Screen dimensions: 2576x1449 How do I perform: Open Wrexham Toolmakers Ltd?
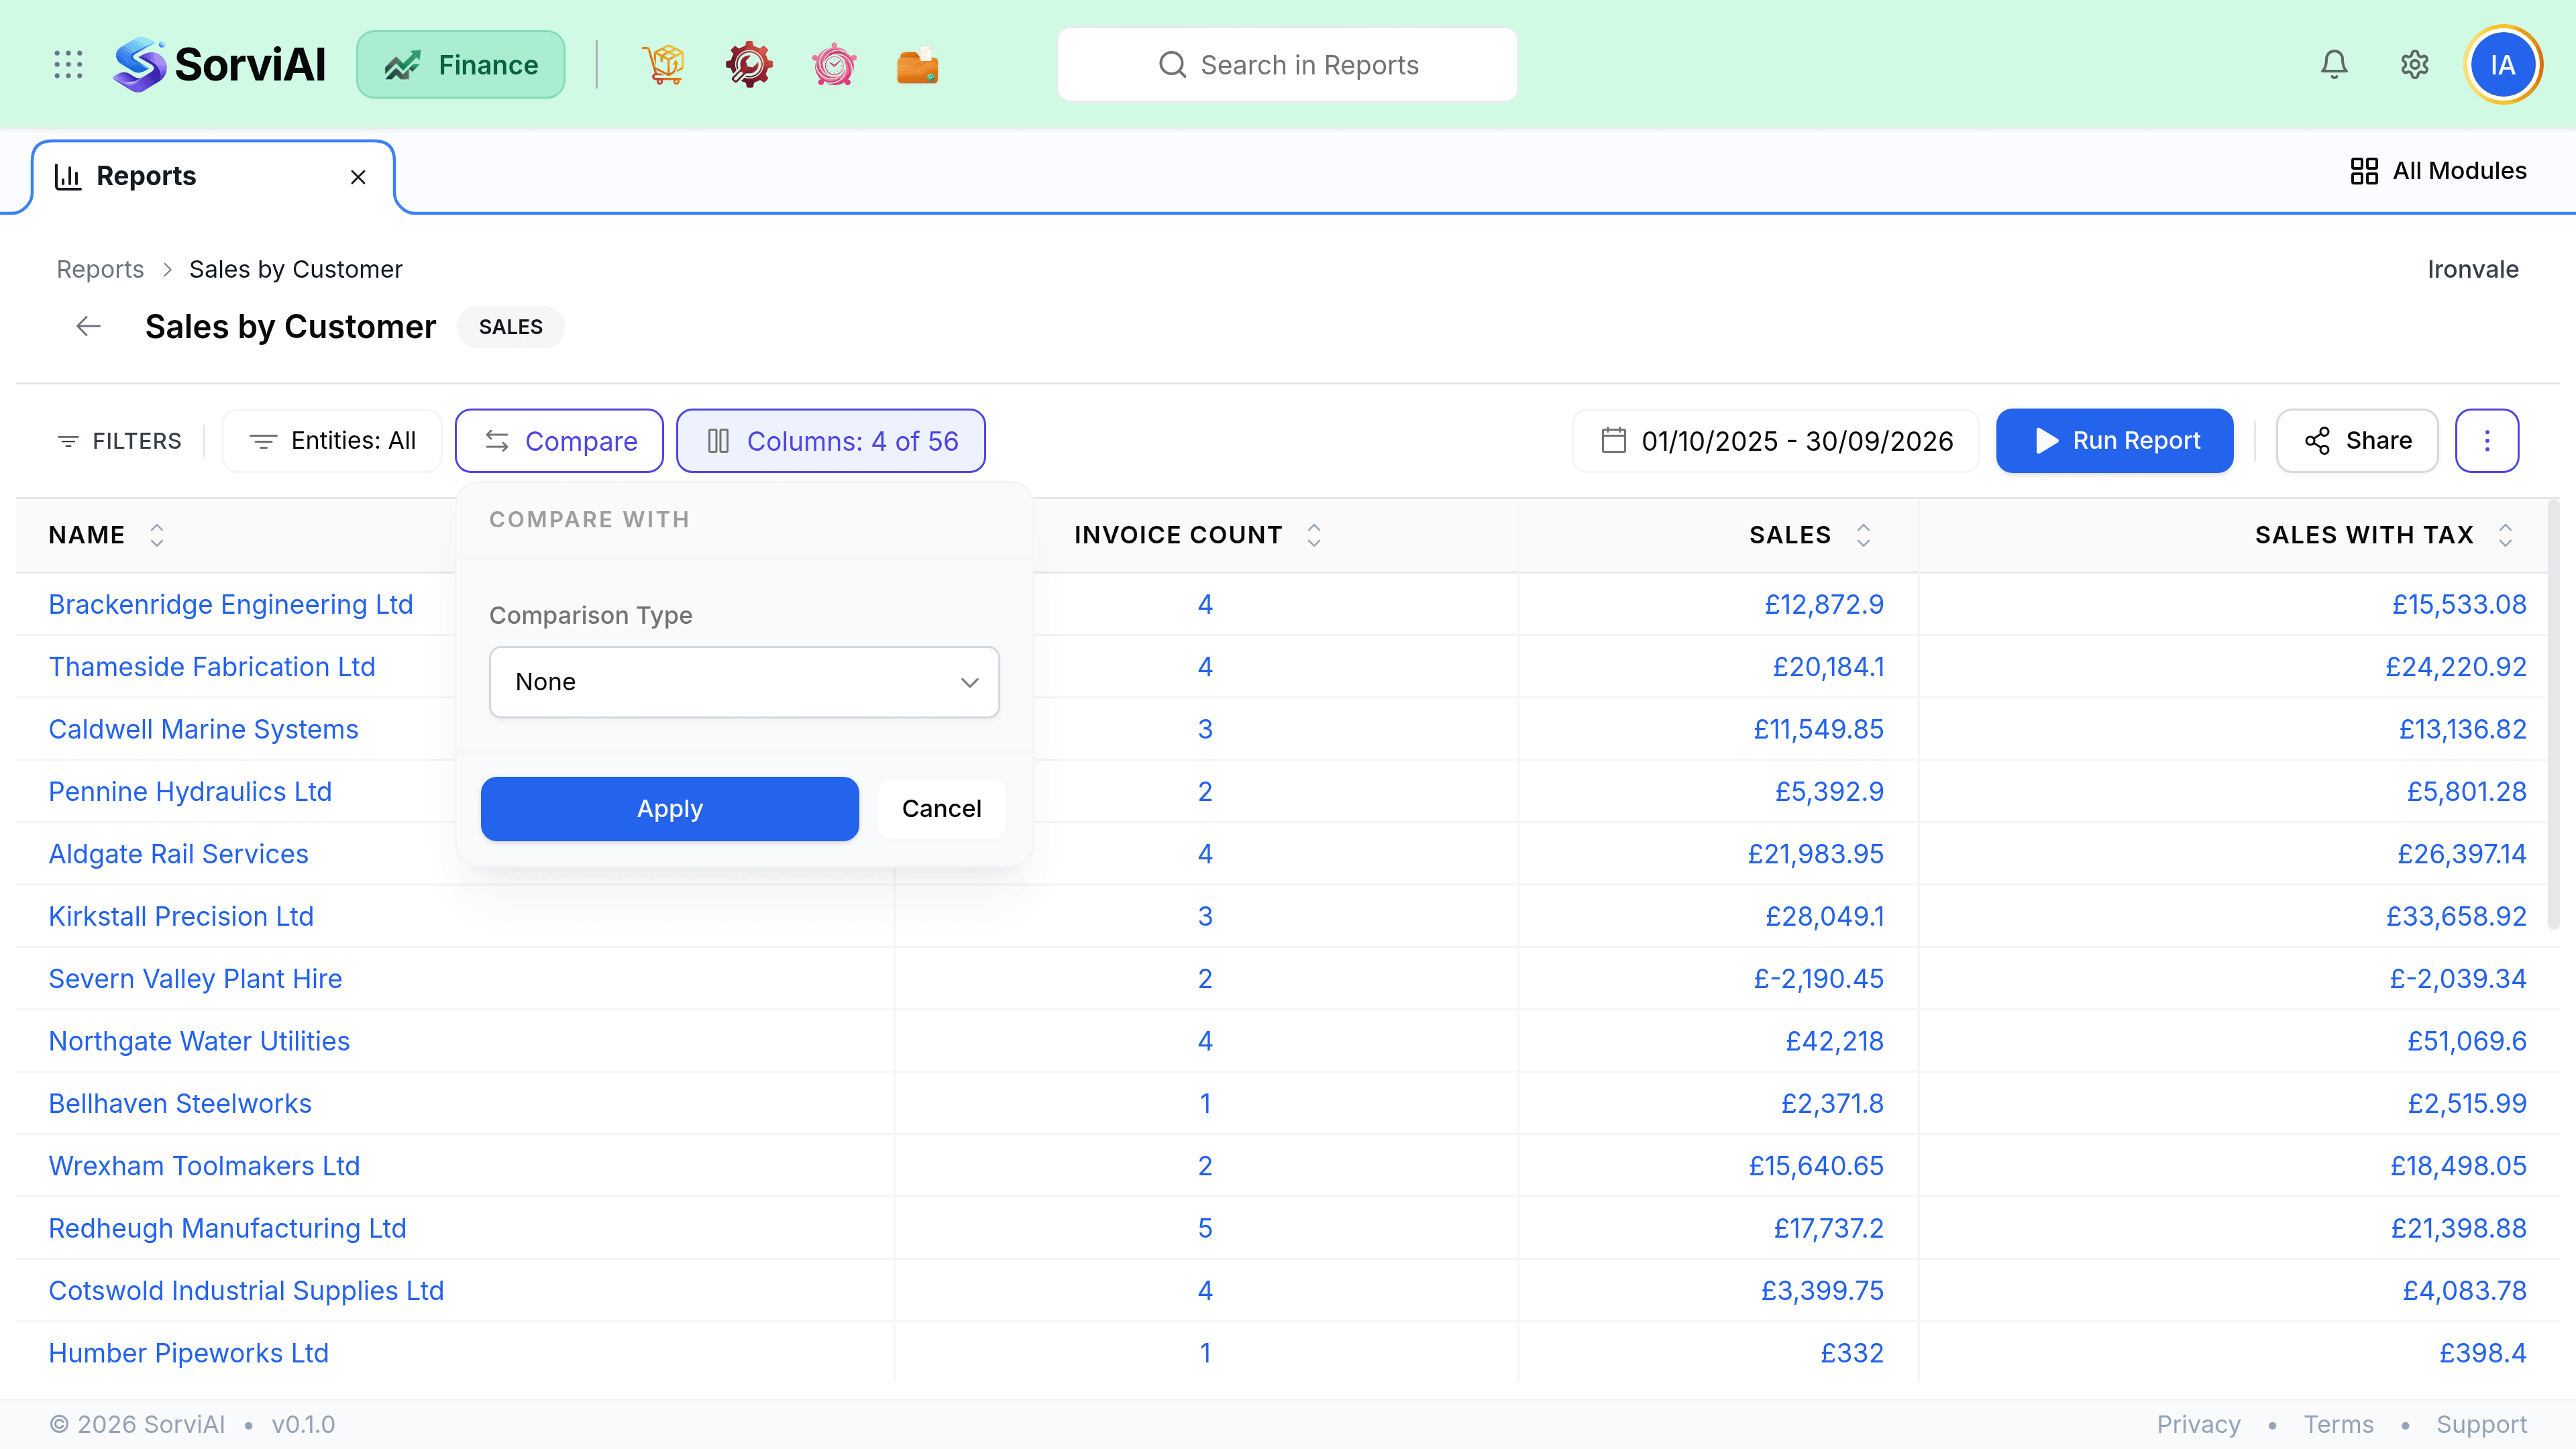tap(204, 1166)
